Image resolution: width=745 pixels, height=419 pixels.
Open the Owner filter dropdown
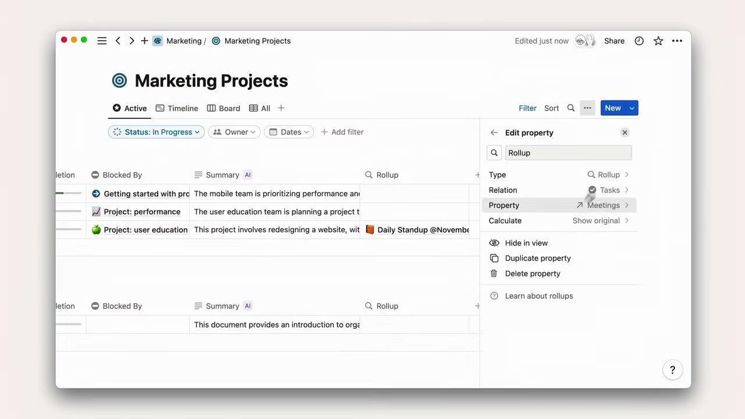(234, 132)
